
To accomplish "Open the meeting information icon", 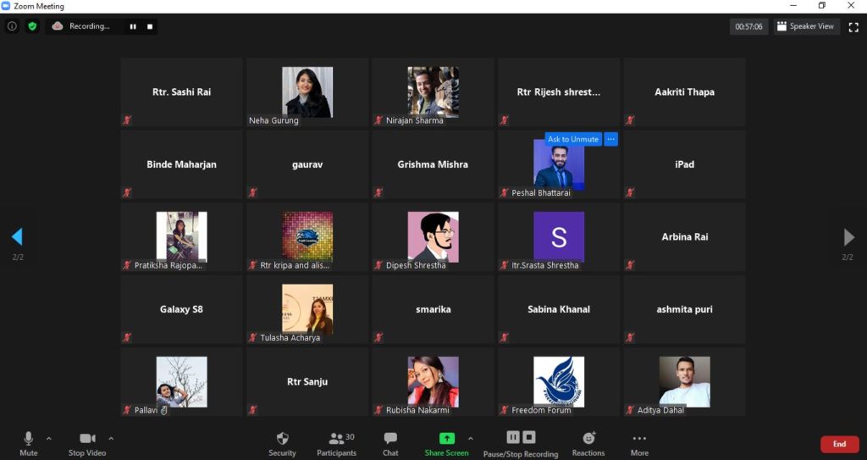I will pos(12,26).
